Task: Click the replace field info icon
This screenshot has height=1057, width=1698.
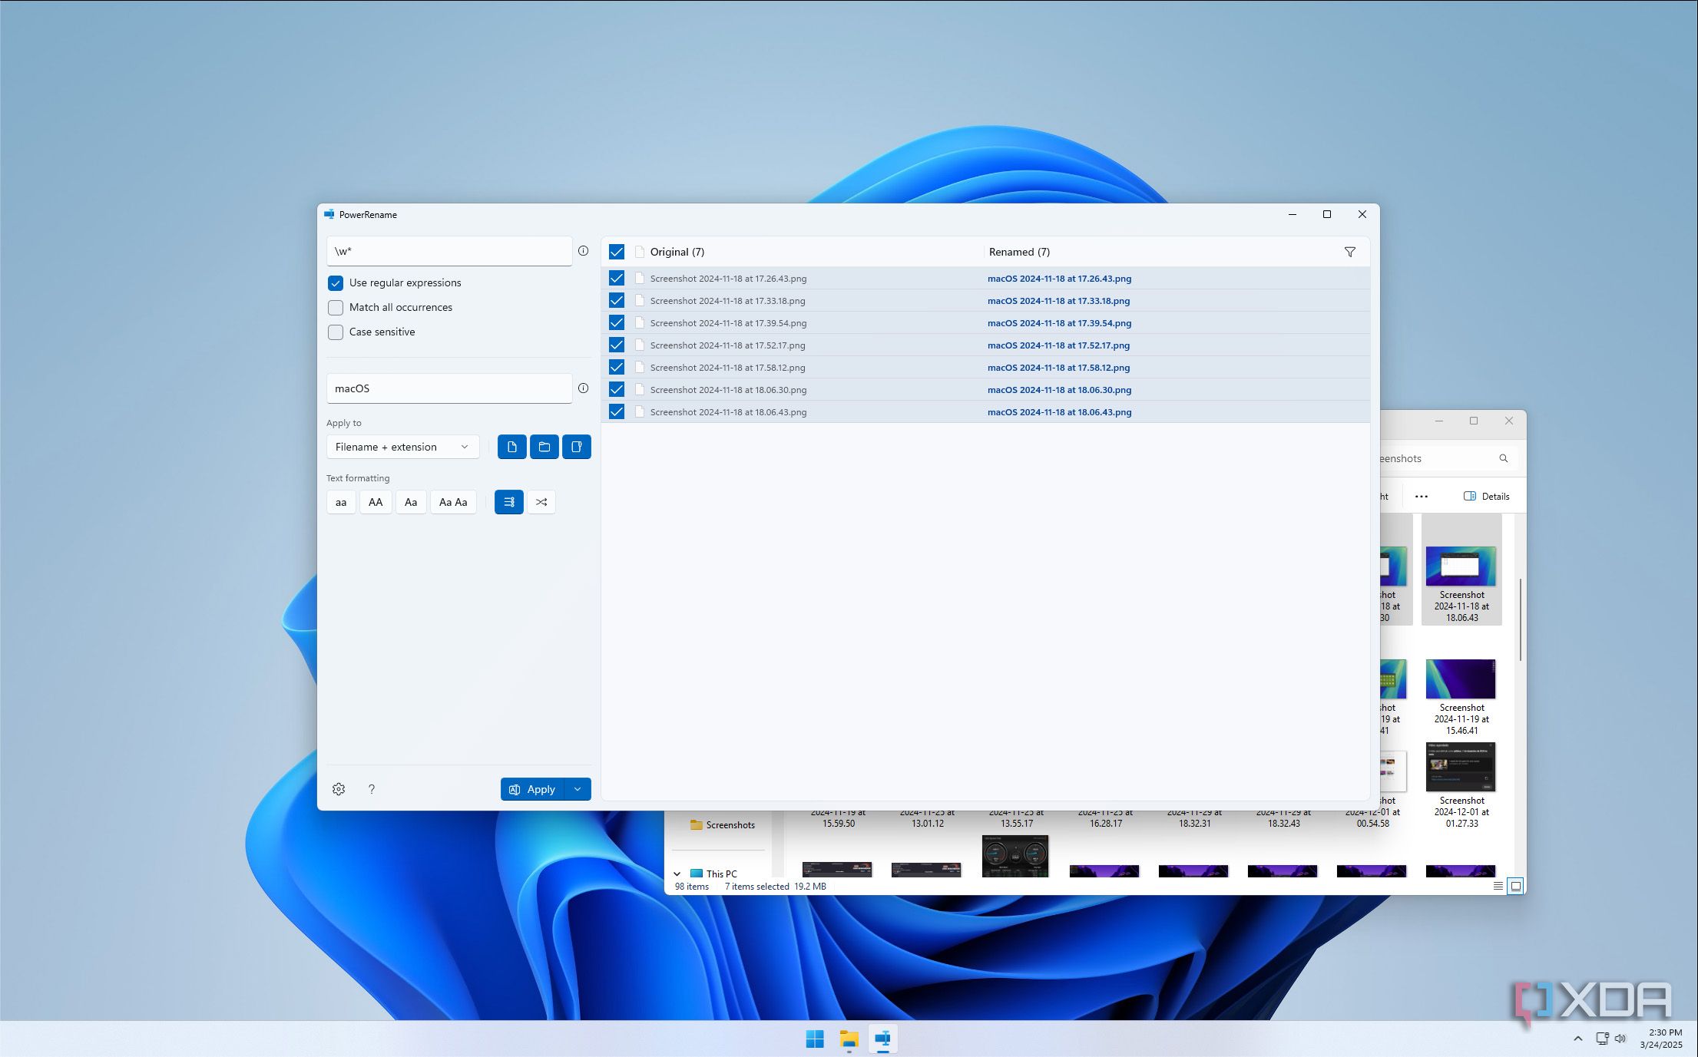Action: pyautogui.click(x=583, y=388)
